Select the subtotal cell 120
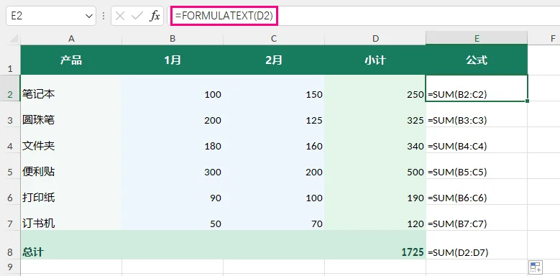This screenshot has height=276, width=560. (375, 218)
